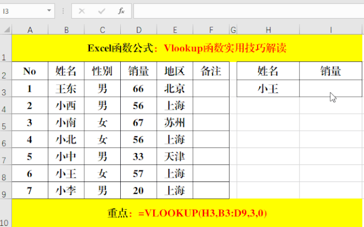This screenshot has width=364, height=227.
Task: Click the sales value '67' cell
Action: click(138, 122)
